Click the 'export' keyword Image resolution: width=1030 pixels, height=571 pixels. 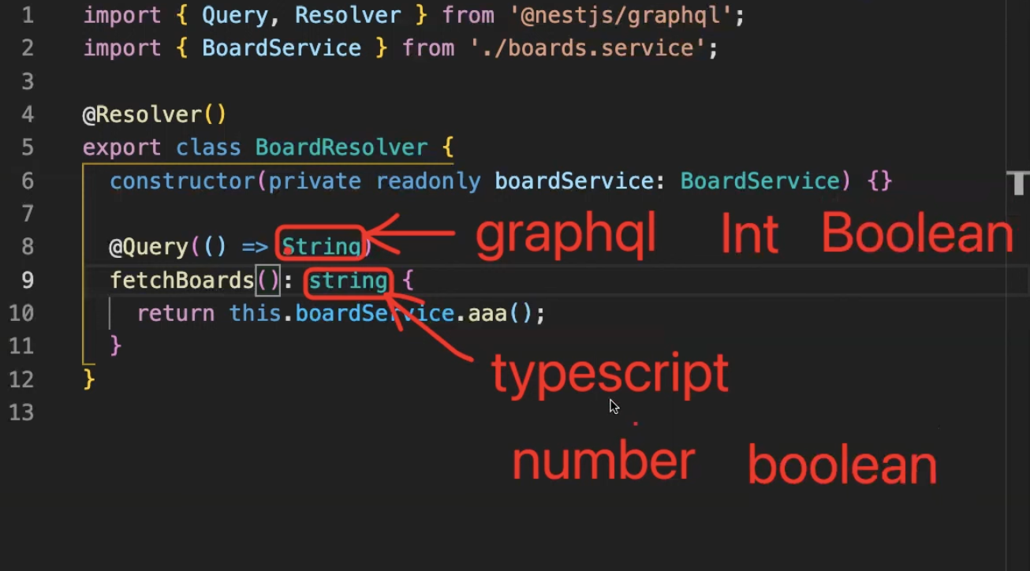click(122, 147)
